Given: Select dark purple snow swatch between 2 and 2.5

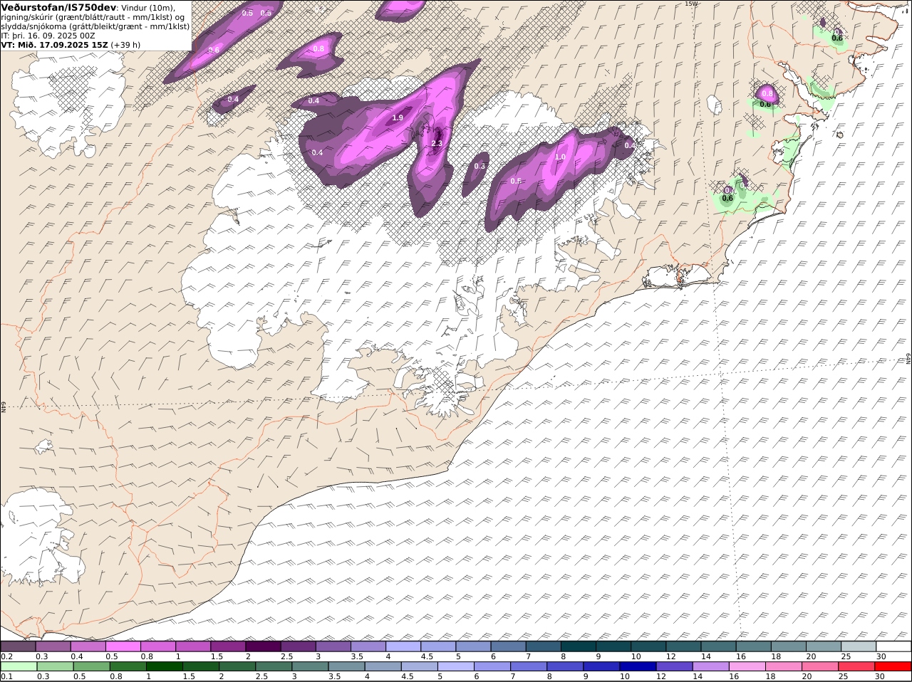Looking at the screenshot, I should click(x=263, y=646).
